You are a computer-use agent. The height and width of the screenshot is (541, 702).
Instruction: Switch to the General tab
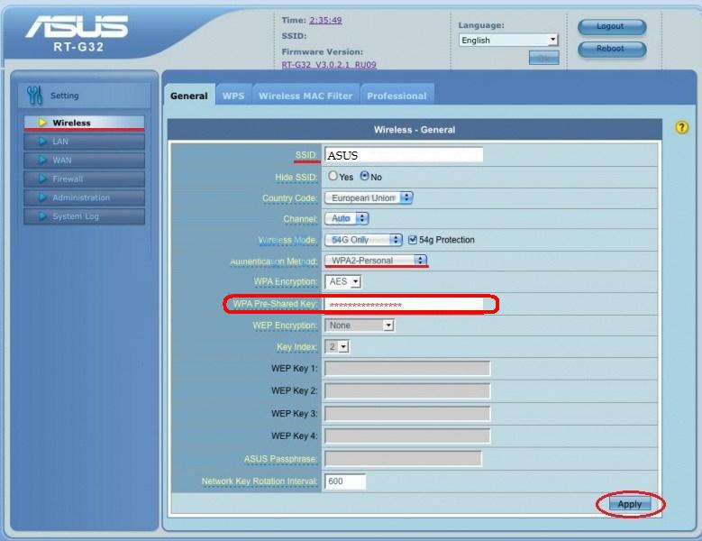[x=189, y=96]
